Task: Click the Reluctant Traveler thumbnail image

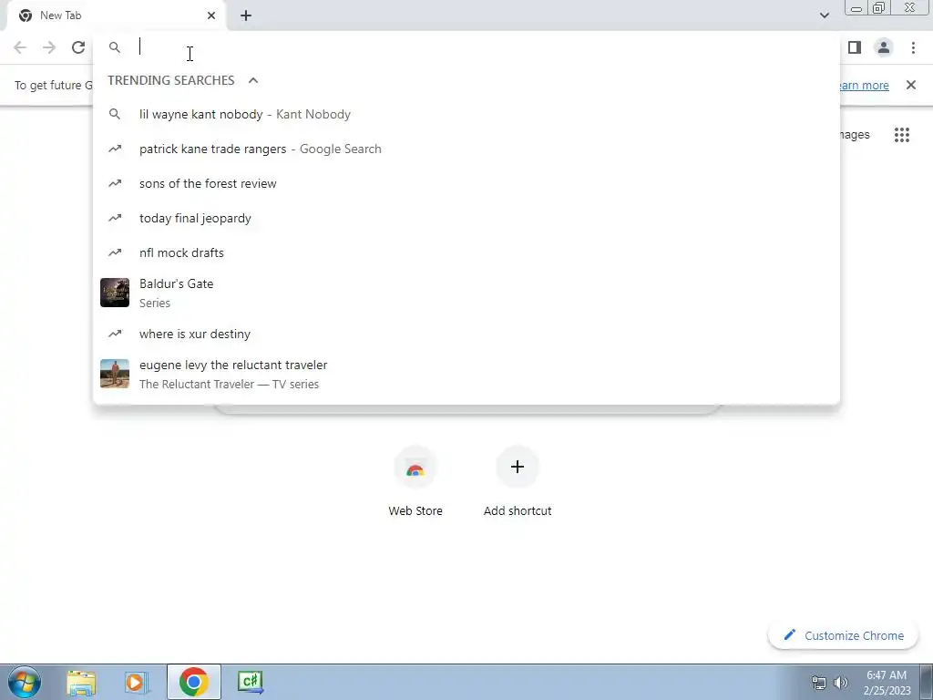Action: pos(115,374)
